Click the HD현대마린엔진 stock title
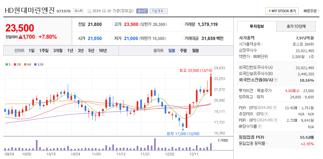The width and height of the screenshot is (323, 159). pyautogui.click(x=29, y=10)
